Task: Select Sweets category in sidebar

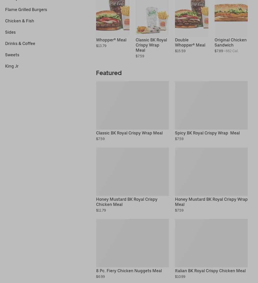Action: pyautogui.click(x=12, y=55)
